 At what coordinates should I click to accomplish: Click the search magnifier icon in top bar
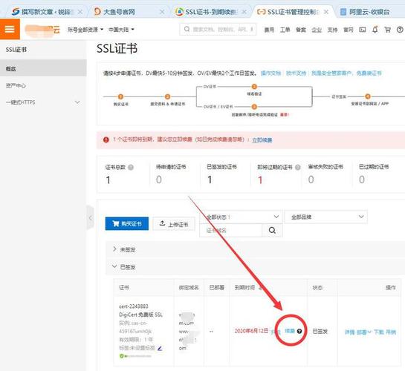[x=187, y=30]
